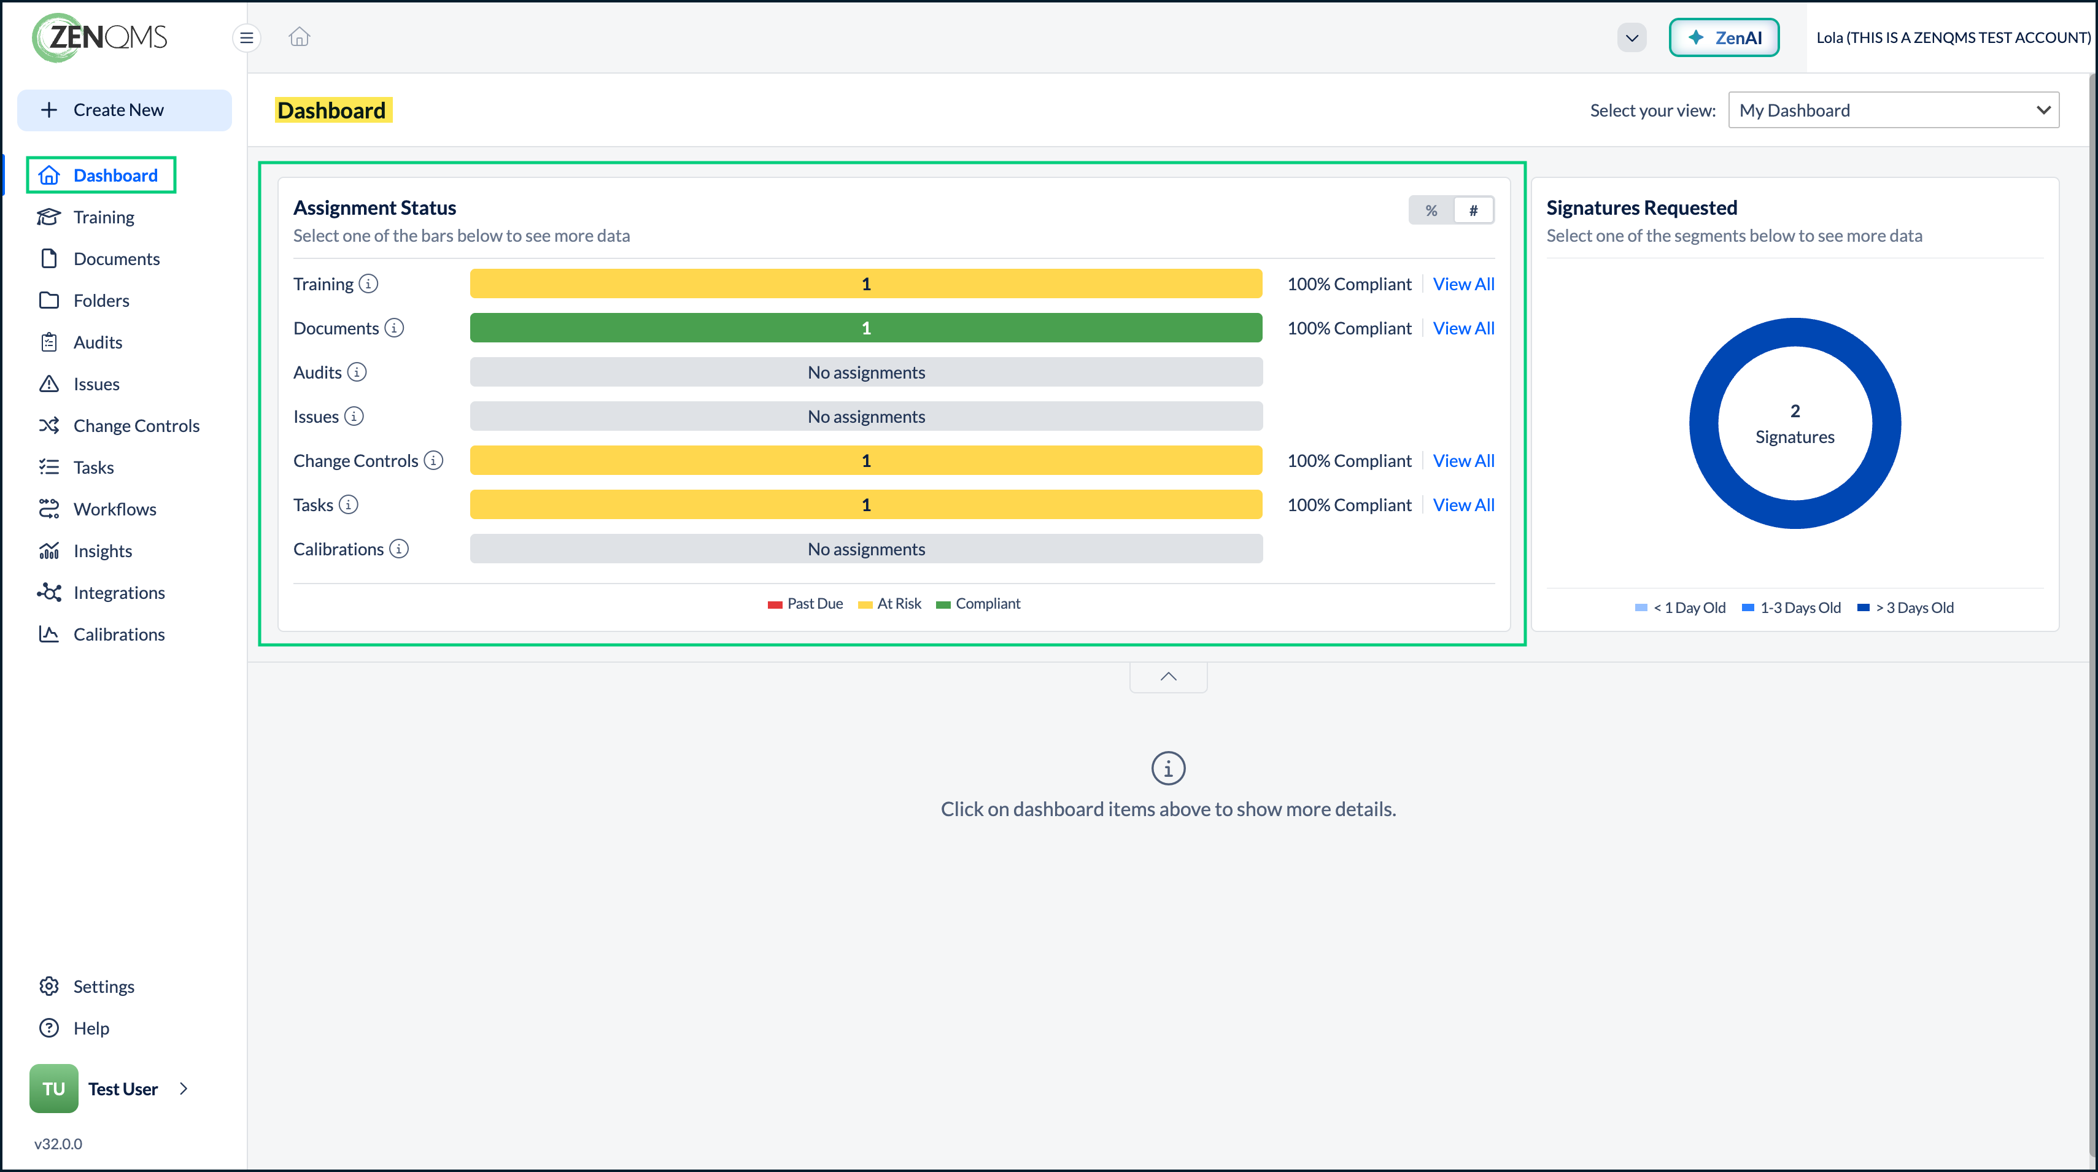Click the Audits No assignments bar
This screenshot has height=1172, width=2098.
[865, 372]
